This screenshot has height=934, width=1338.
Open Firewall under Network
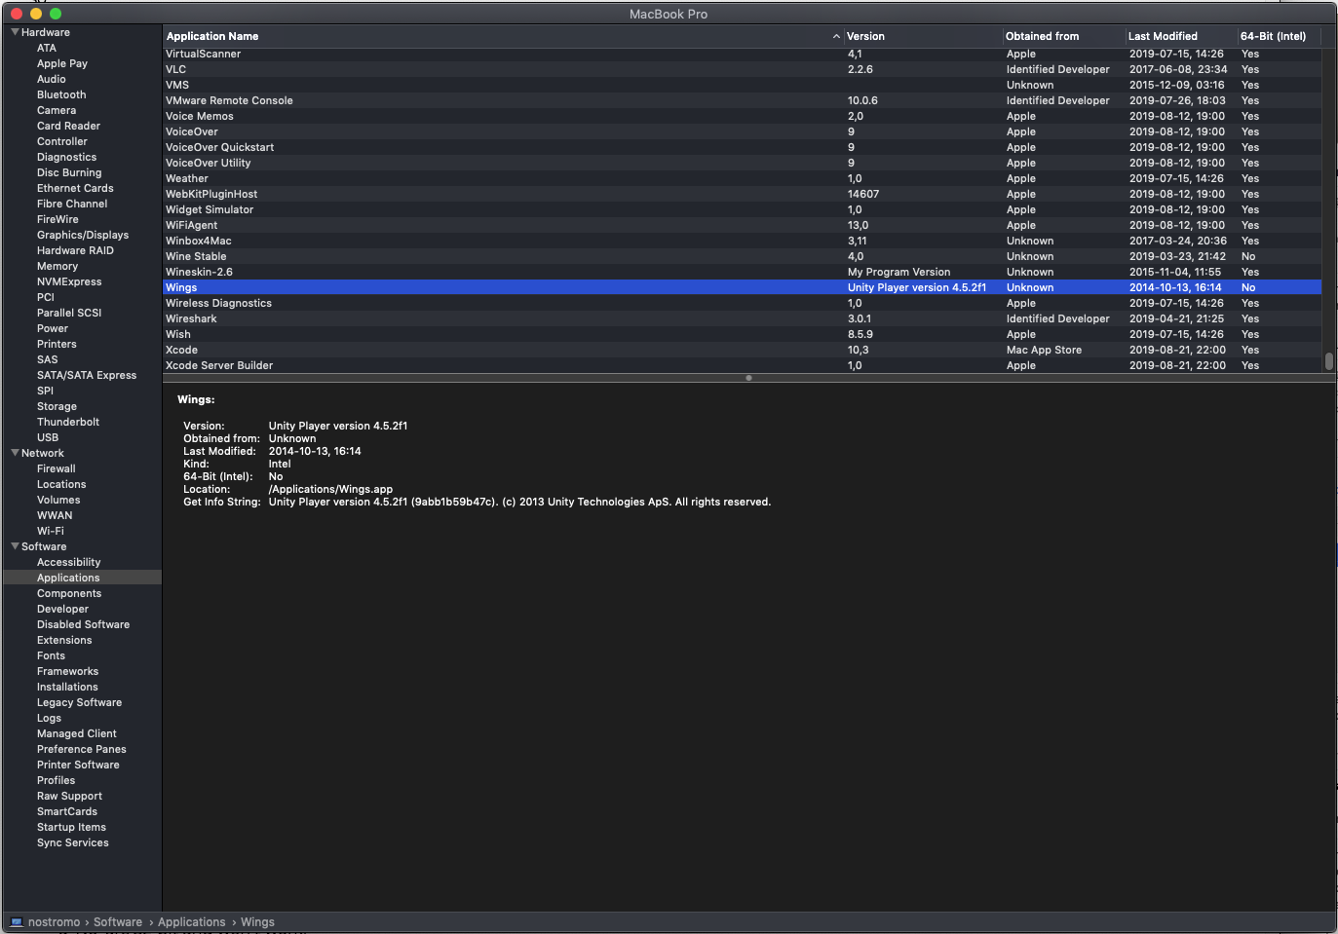click(x=57, y=468)
